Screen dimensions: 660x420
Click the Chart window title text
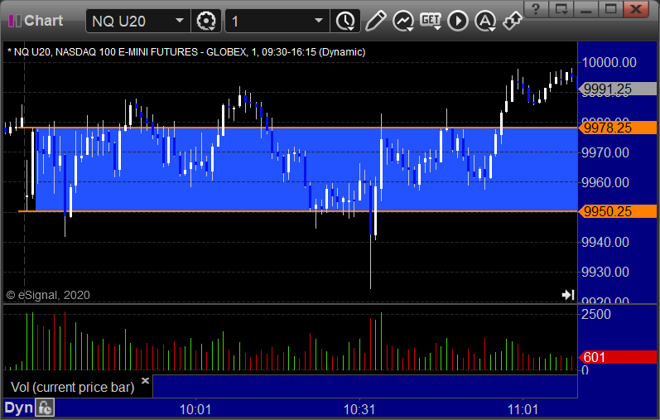coord(43,21)
